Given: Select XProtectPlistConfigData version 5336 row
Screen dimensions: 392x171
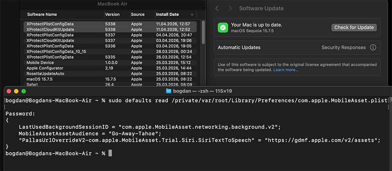Looking at the screenshot, I should (x=110, y=46).
